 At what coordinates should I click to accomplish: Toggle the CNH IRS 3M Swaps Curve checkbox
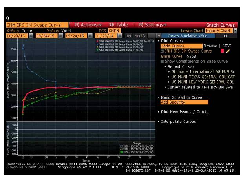[x=162, y=51]
